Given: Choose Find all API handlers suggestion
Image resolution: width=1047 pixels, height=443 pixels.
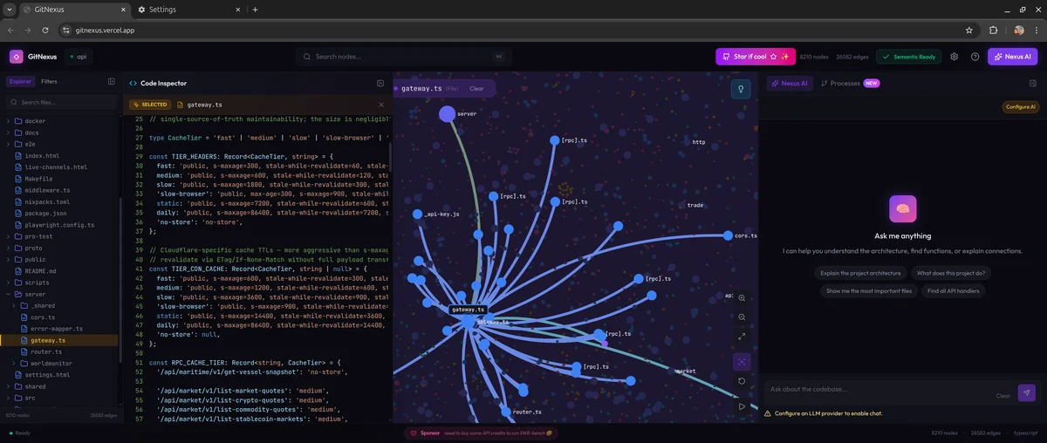Looking at the screenshot, I should pyautogui.click(x=954, y=291).
